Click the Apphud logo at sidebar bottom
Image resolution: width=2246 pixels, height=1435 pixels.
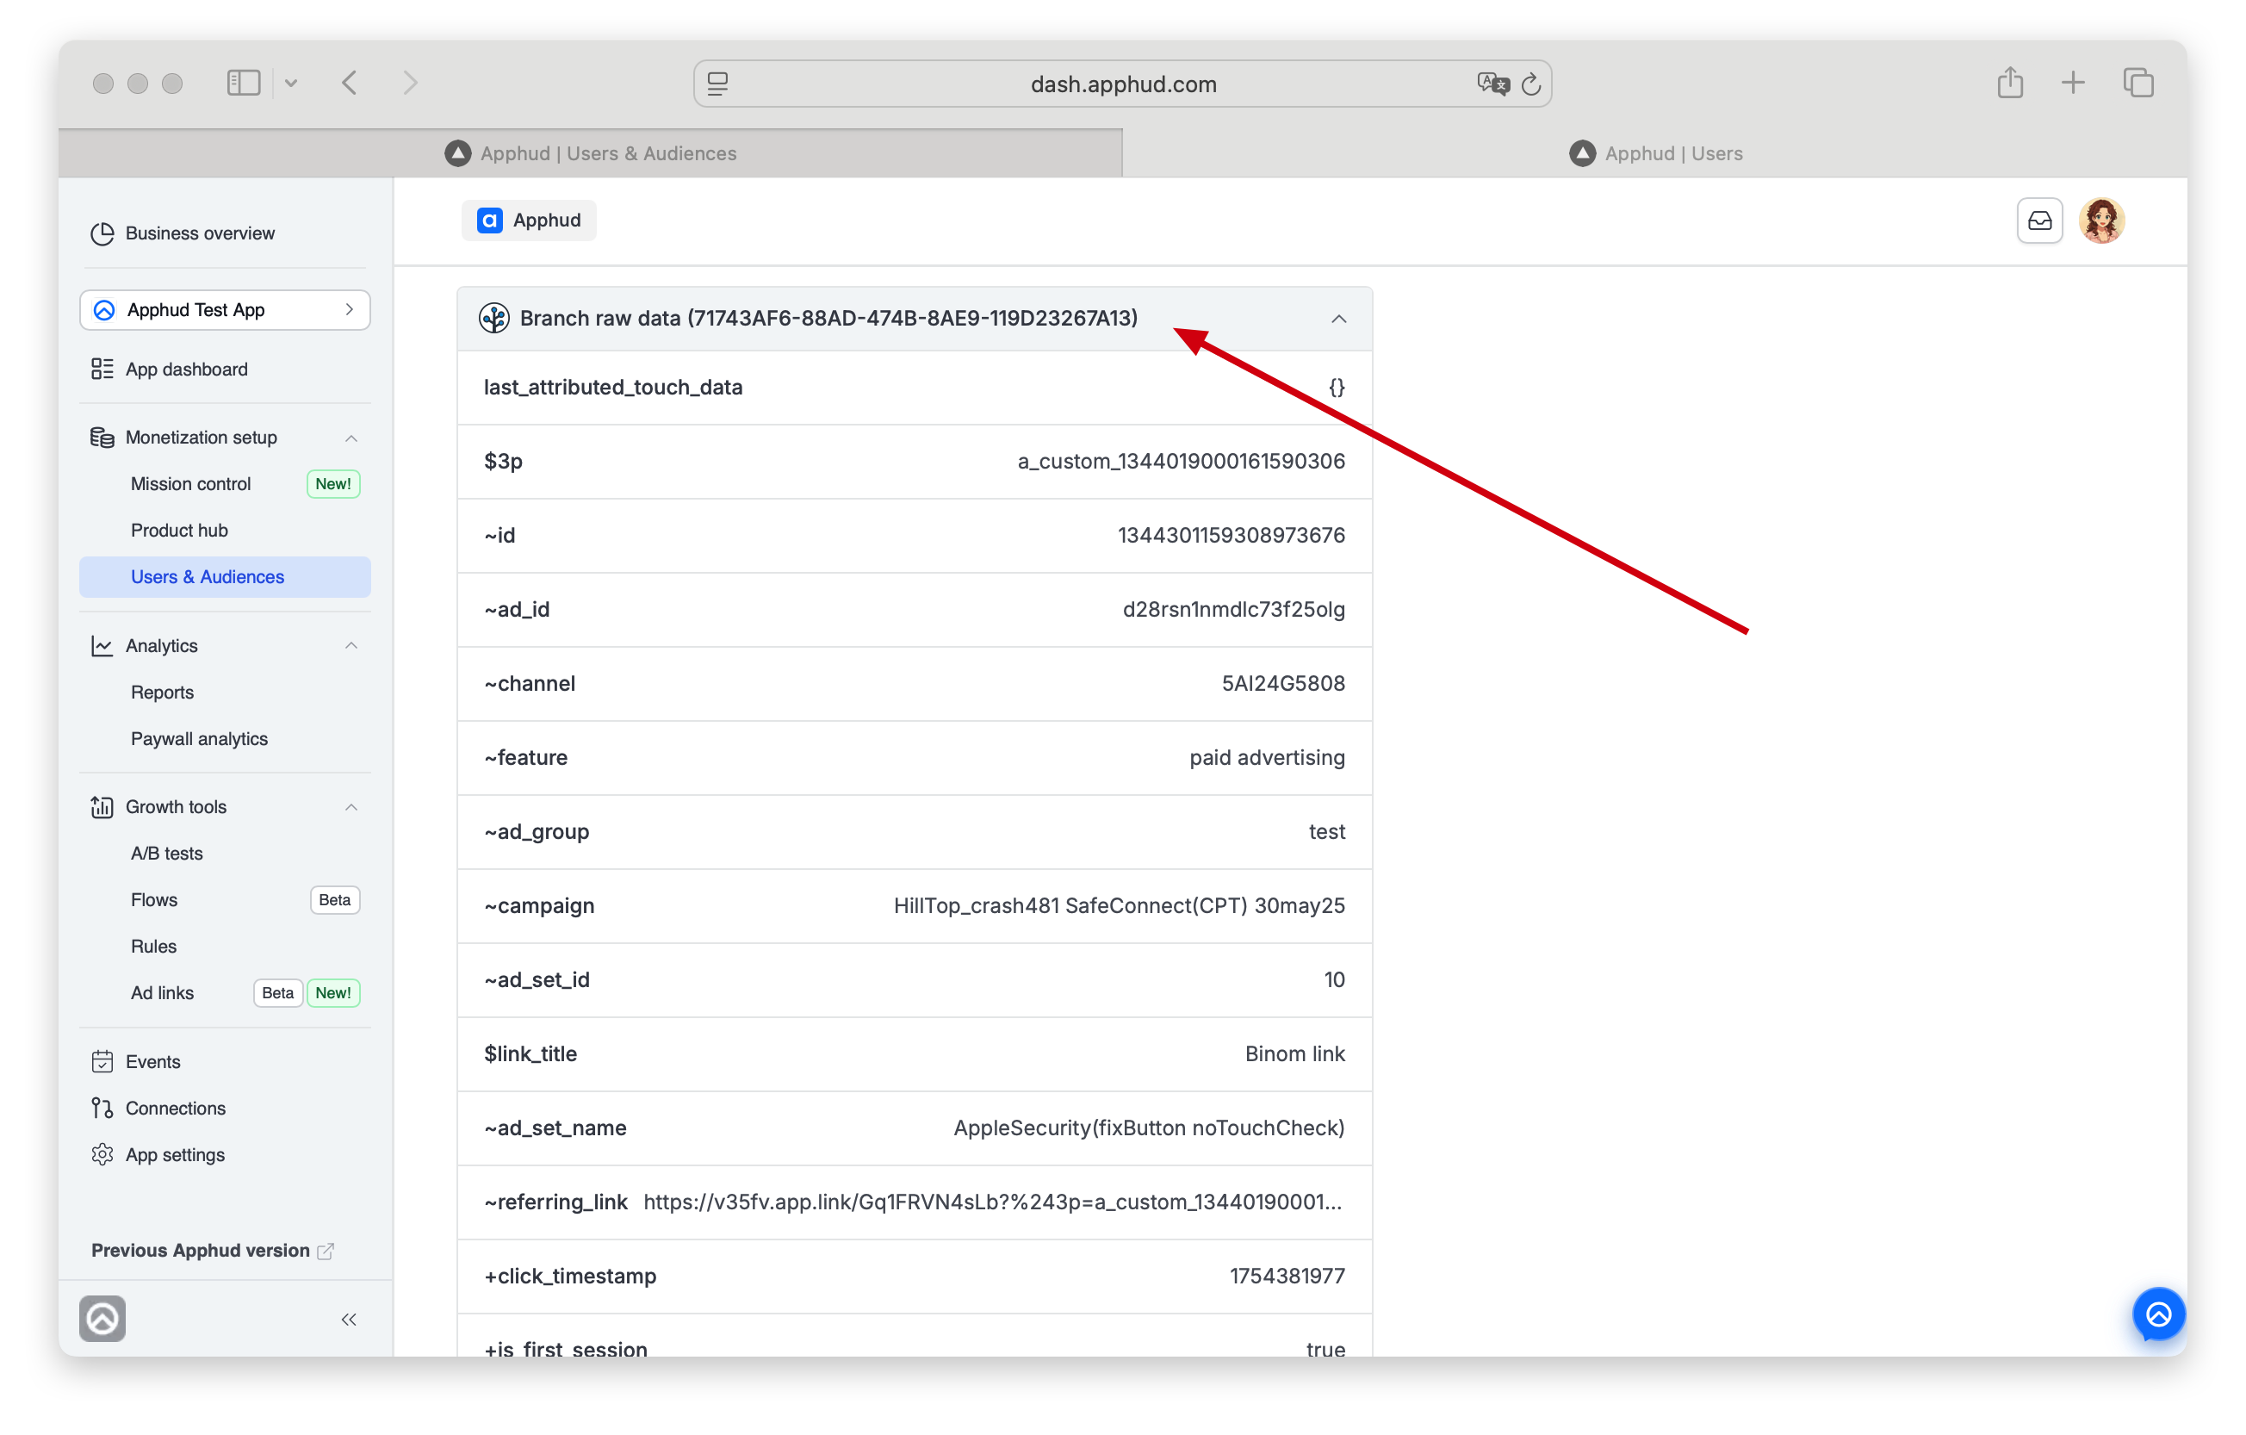tap(102, 1319)
